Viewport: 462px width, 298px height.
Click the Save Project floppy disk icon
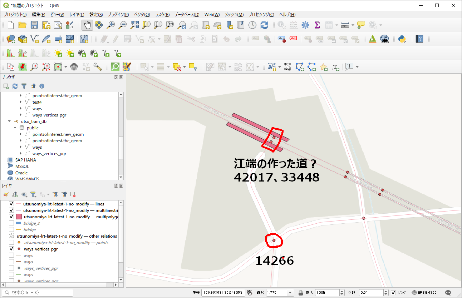click(34, 25)
